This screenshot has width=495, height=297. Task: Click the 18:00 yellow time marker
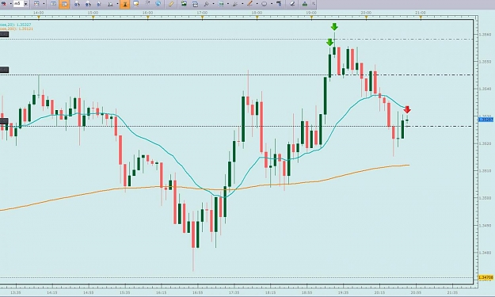tap(257, 18)
